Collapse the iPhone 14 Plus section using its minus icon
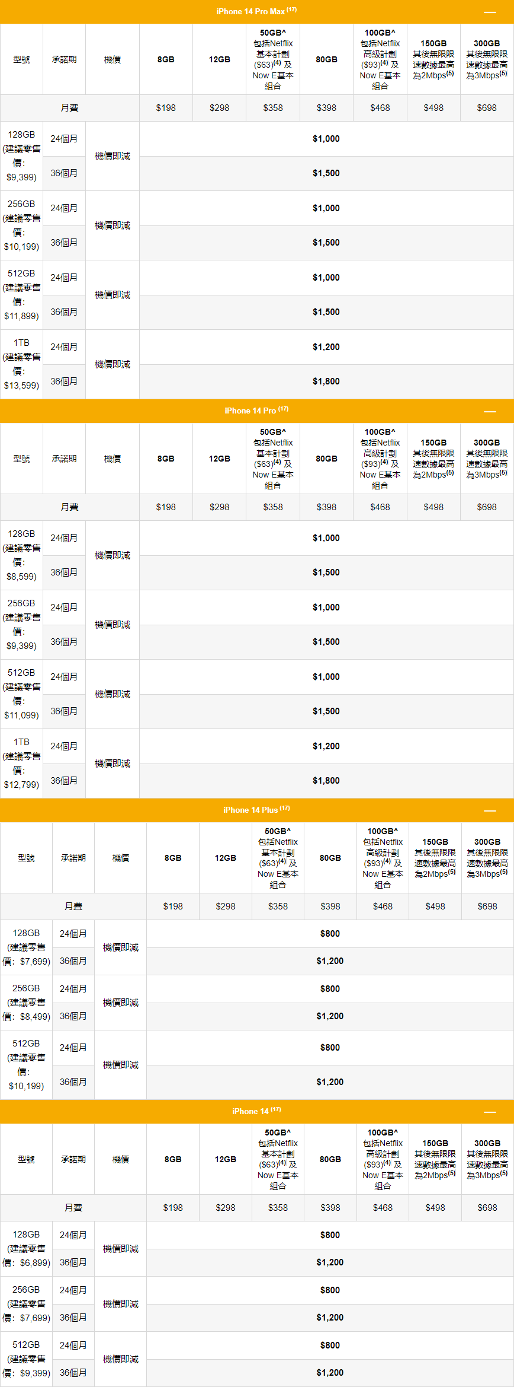The height and width of the screenshot is (1387, 514). tap(490, 810)
